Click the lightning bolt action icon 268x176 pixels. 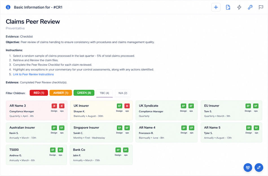point(239,7)
